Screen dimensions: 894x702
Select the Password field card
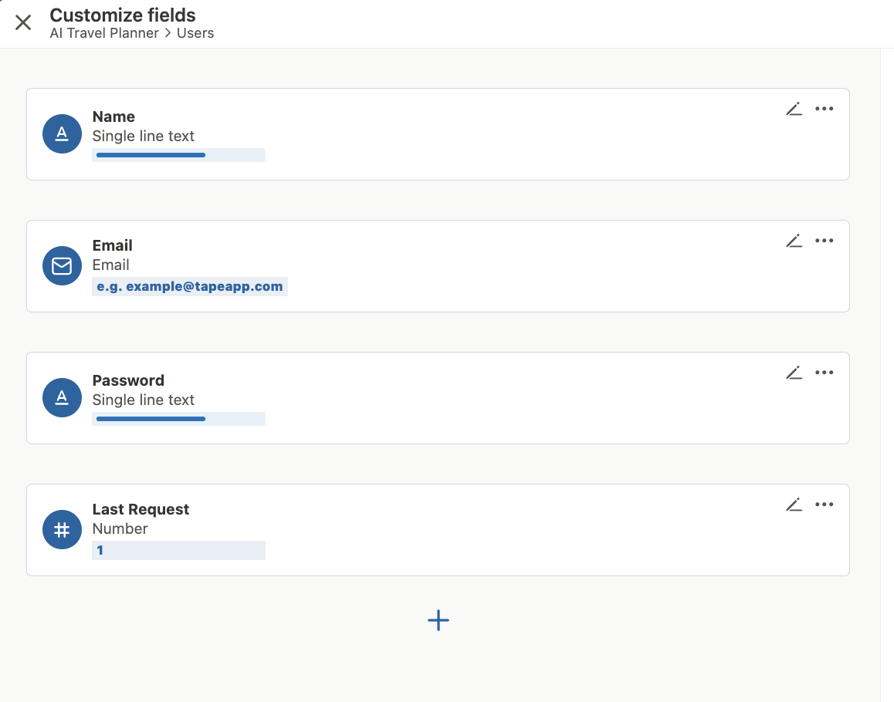(x=438, y=398)
